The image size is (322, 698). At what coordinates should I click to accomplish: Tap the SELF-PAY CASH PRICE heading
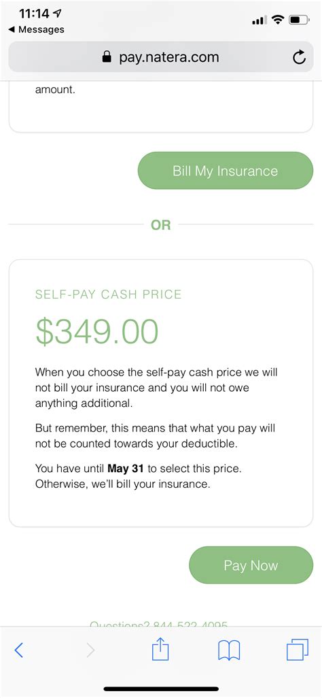109,295
